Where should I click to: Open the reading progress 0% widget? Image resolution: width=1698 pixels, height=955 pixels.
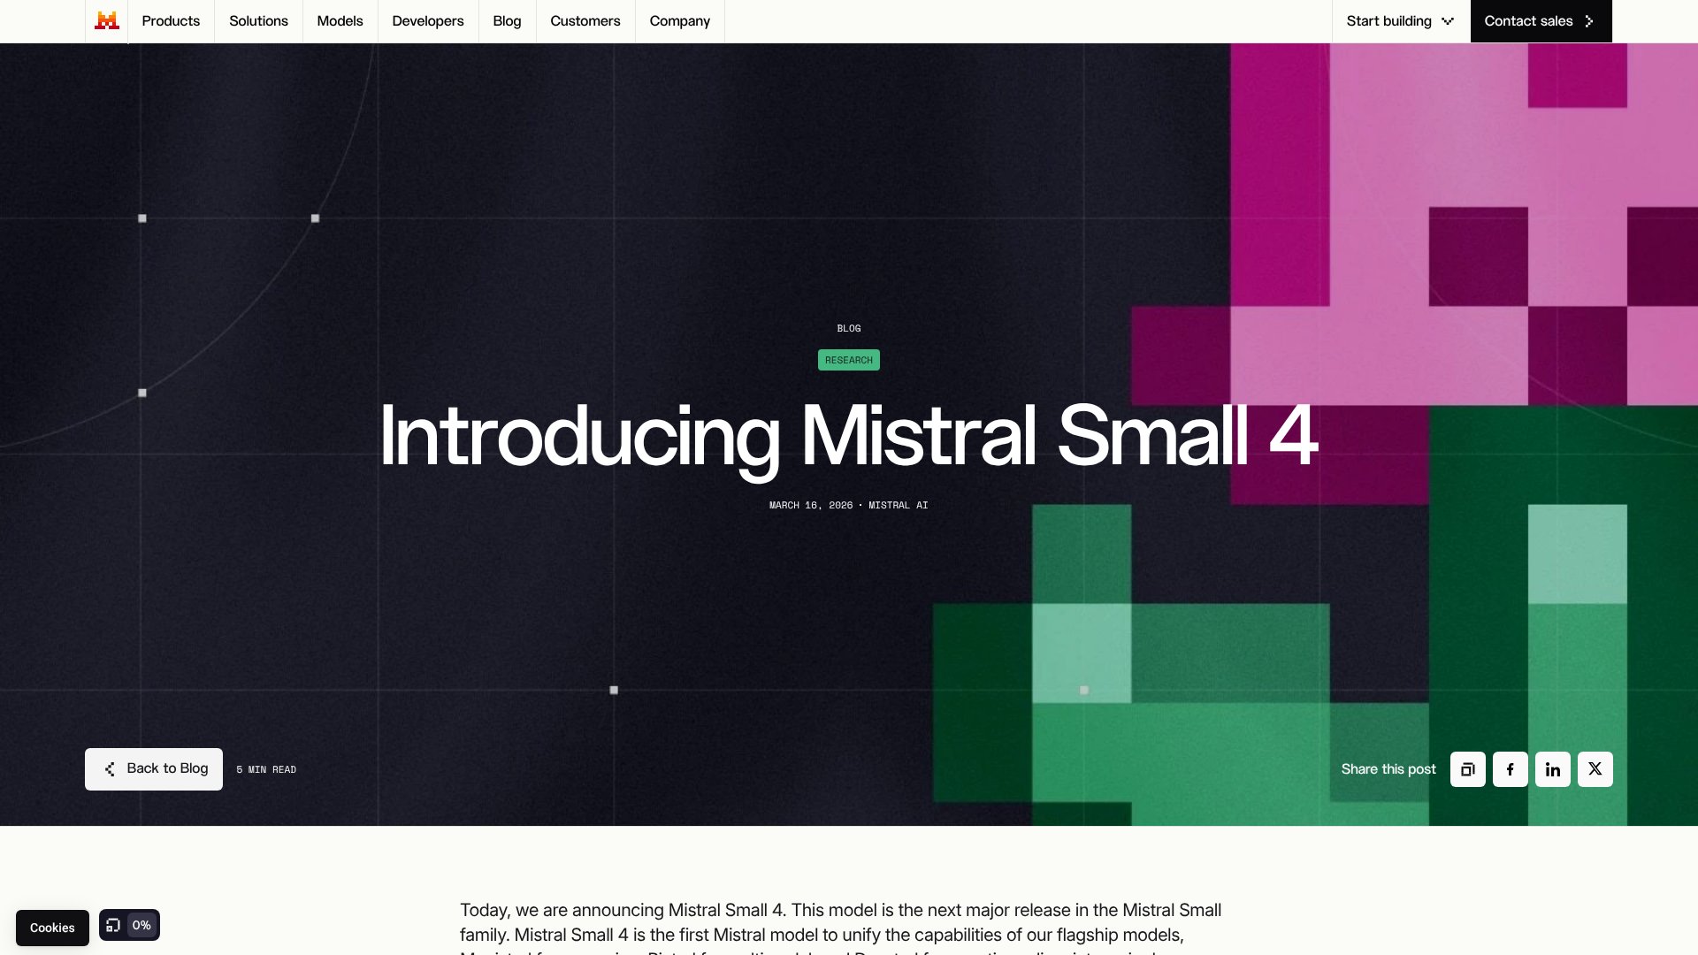(x=129, y=925)
